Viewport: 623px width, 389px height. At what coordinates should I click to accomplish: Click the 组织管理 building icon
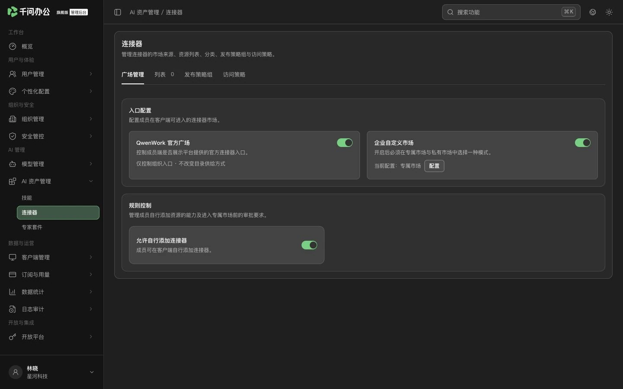pos(13,119)
